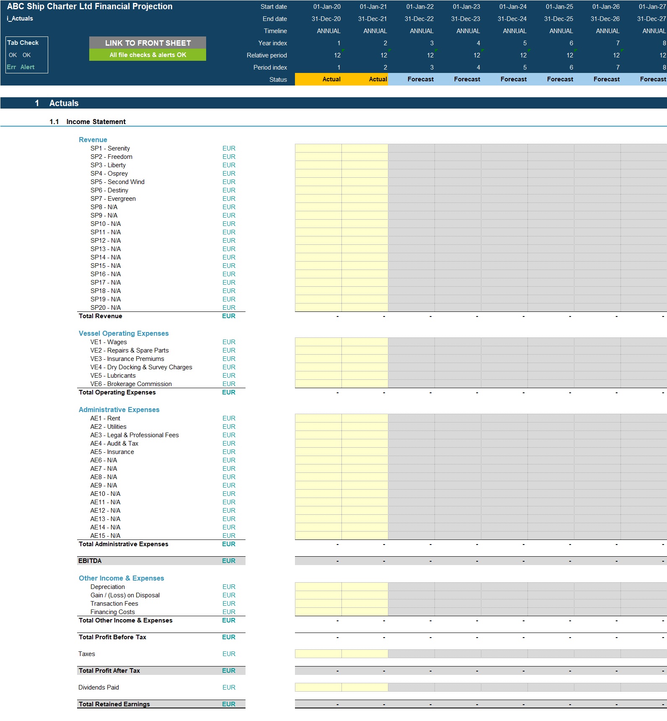Viewport: 667px width, 721px height.
Task: Click the LINK TO FRONT SHEET button
Action: (x=147, y=43)
